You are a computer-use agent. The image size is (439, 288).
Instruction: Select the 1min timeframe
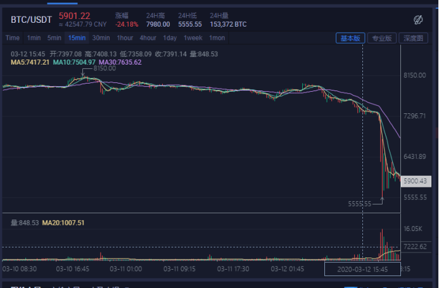(34, 38)
